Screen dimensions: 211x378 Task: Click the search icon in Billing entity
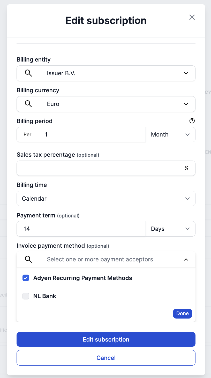point(28,73)
